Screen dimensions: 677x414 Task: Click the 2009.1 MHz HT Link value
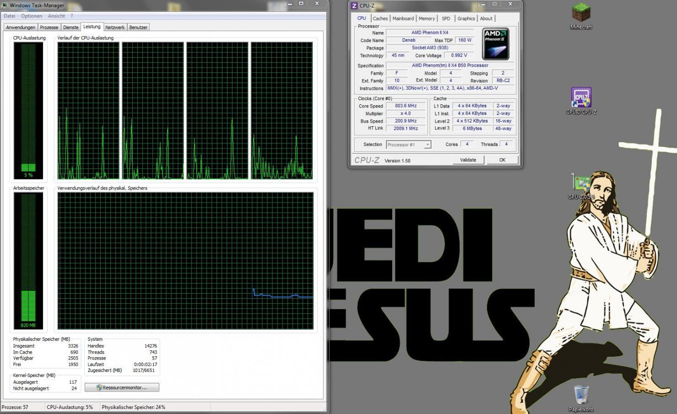(x=406, y=129)
